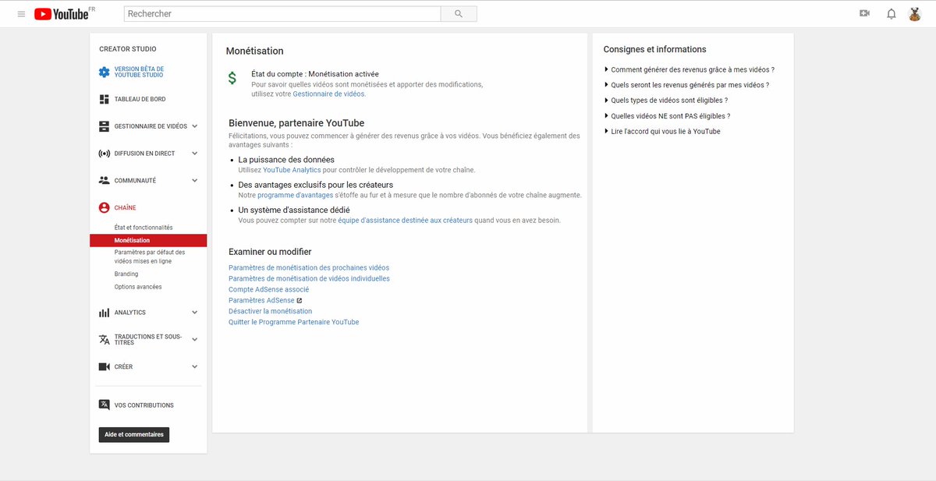
Task: Click the Vos contributions translate icon
Action: pyautogui.click(x=104, y=405)
